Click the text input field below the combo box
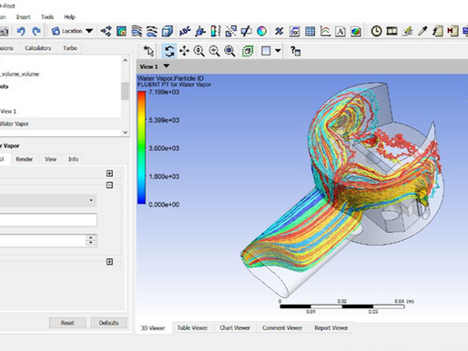 pyautogui.click(x=48, y=220)
